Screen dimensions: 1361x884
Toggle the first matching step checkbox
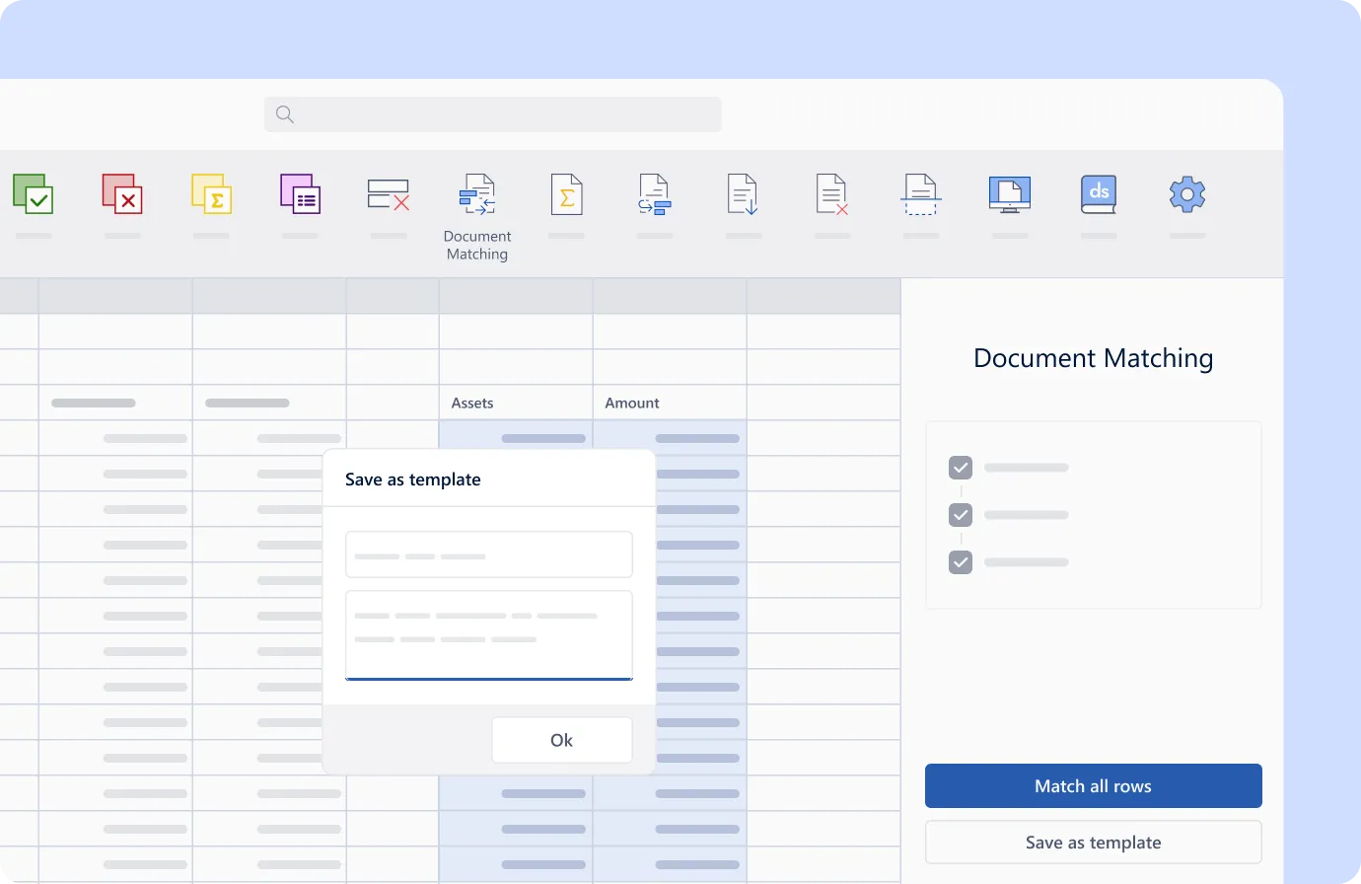(x=960, y=467)
